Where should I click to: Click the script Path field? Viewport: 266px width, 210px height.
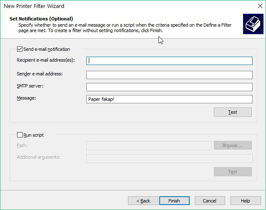[149, 145]
